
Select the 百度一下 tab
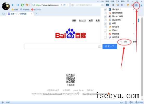point(19,14)
